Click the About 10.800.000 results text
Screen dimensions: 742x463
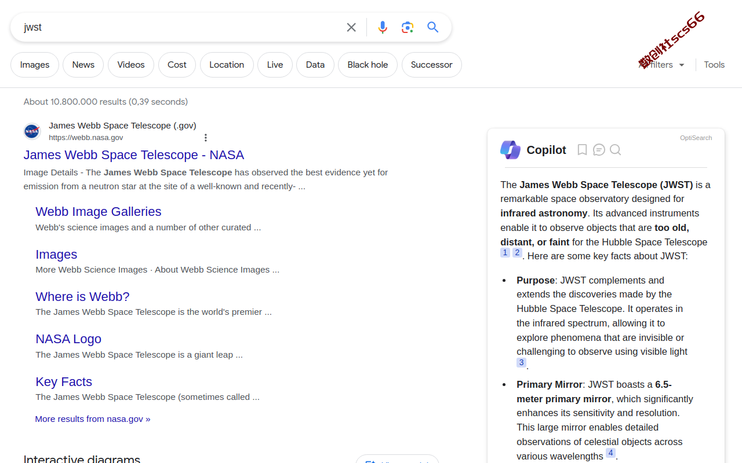106,102
